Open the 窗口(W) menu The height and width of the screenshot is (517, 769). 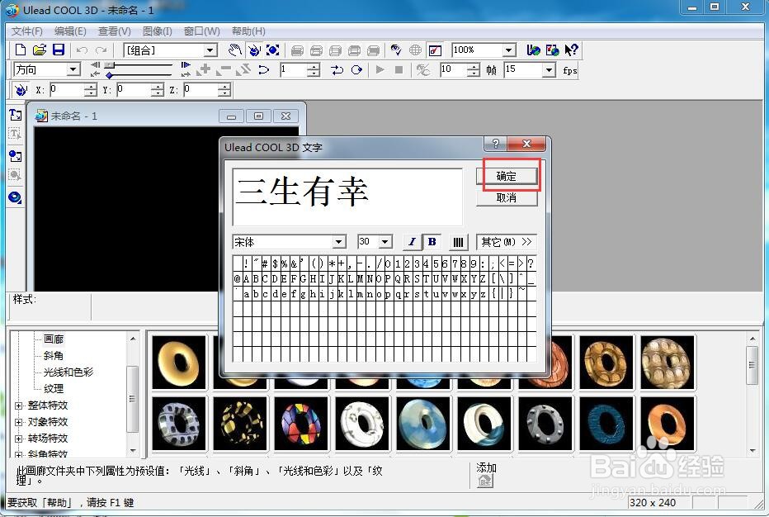pos(201,31)
